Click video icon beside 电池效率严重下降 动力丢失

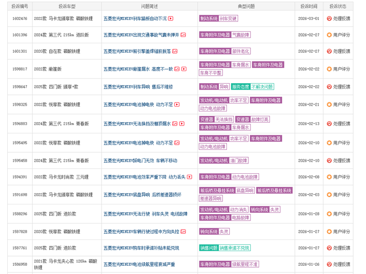coord(189,177)
